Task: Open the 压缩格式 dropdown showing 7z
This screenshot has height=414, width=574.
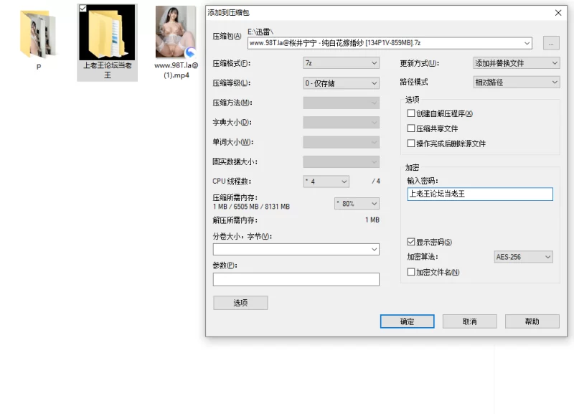Action: (341, 63)
